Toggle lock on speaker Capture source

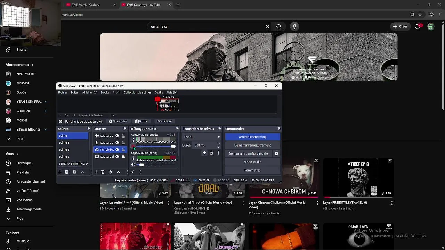click(x=123, y=136)
